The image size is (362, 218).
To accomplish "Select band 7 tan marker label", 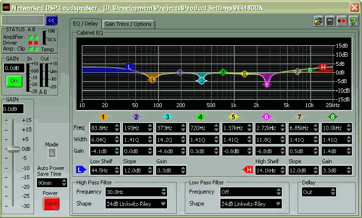I will pos(299,117).
